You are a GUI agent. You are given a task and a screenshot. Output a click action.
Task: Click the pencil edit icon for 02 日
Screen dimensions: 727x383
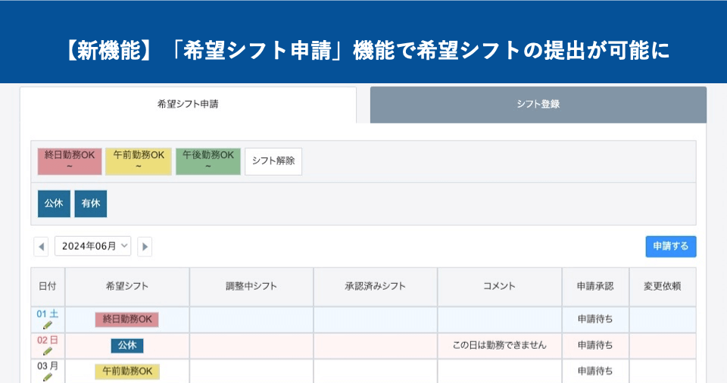point(47,351)
